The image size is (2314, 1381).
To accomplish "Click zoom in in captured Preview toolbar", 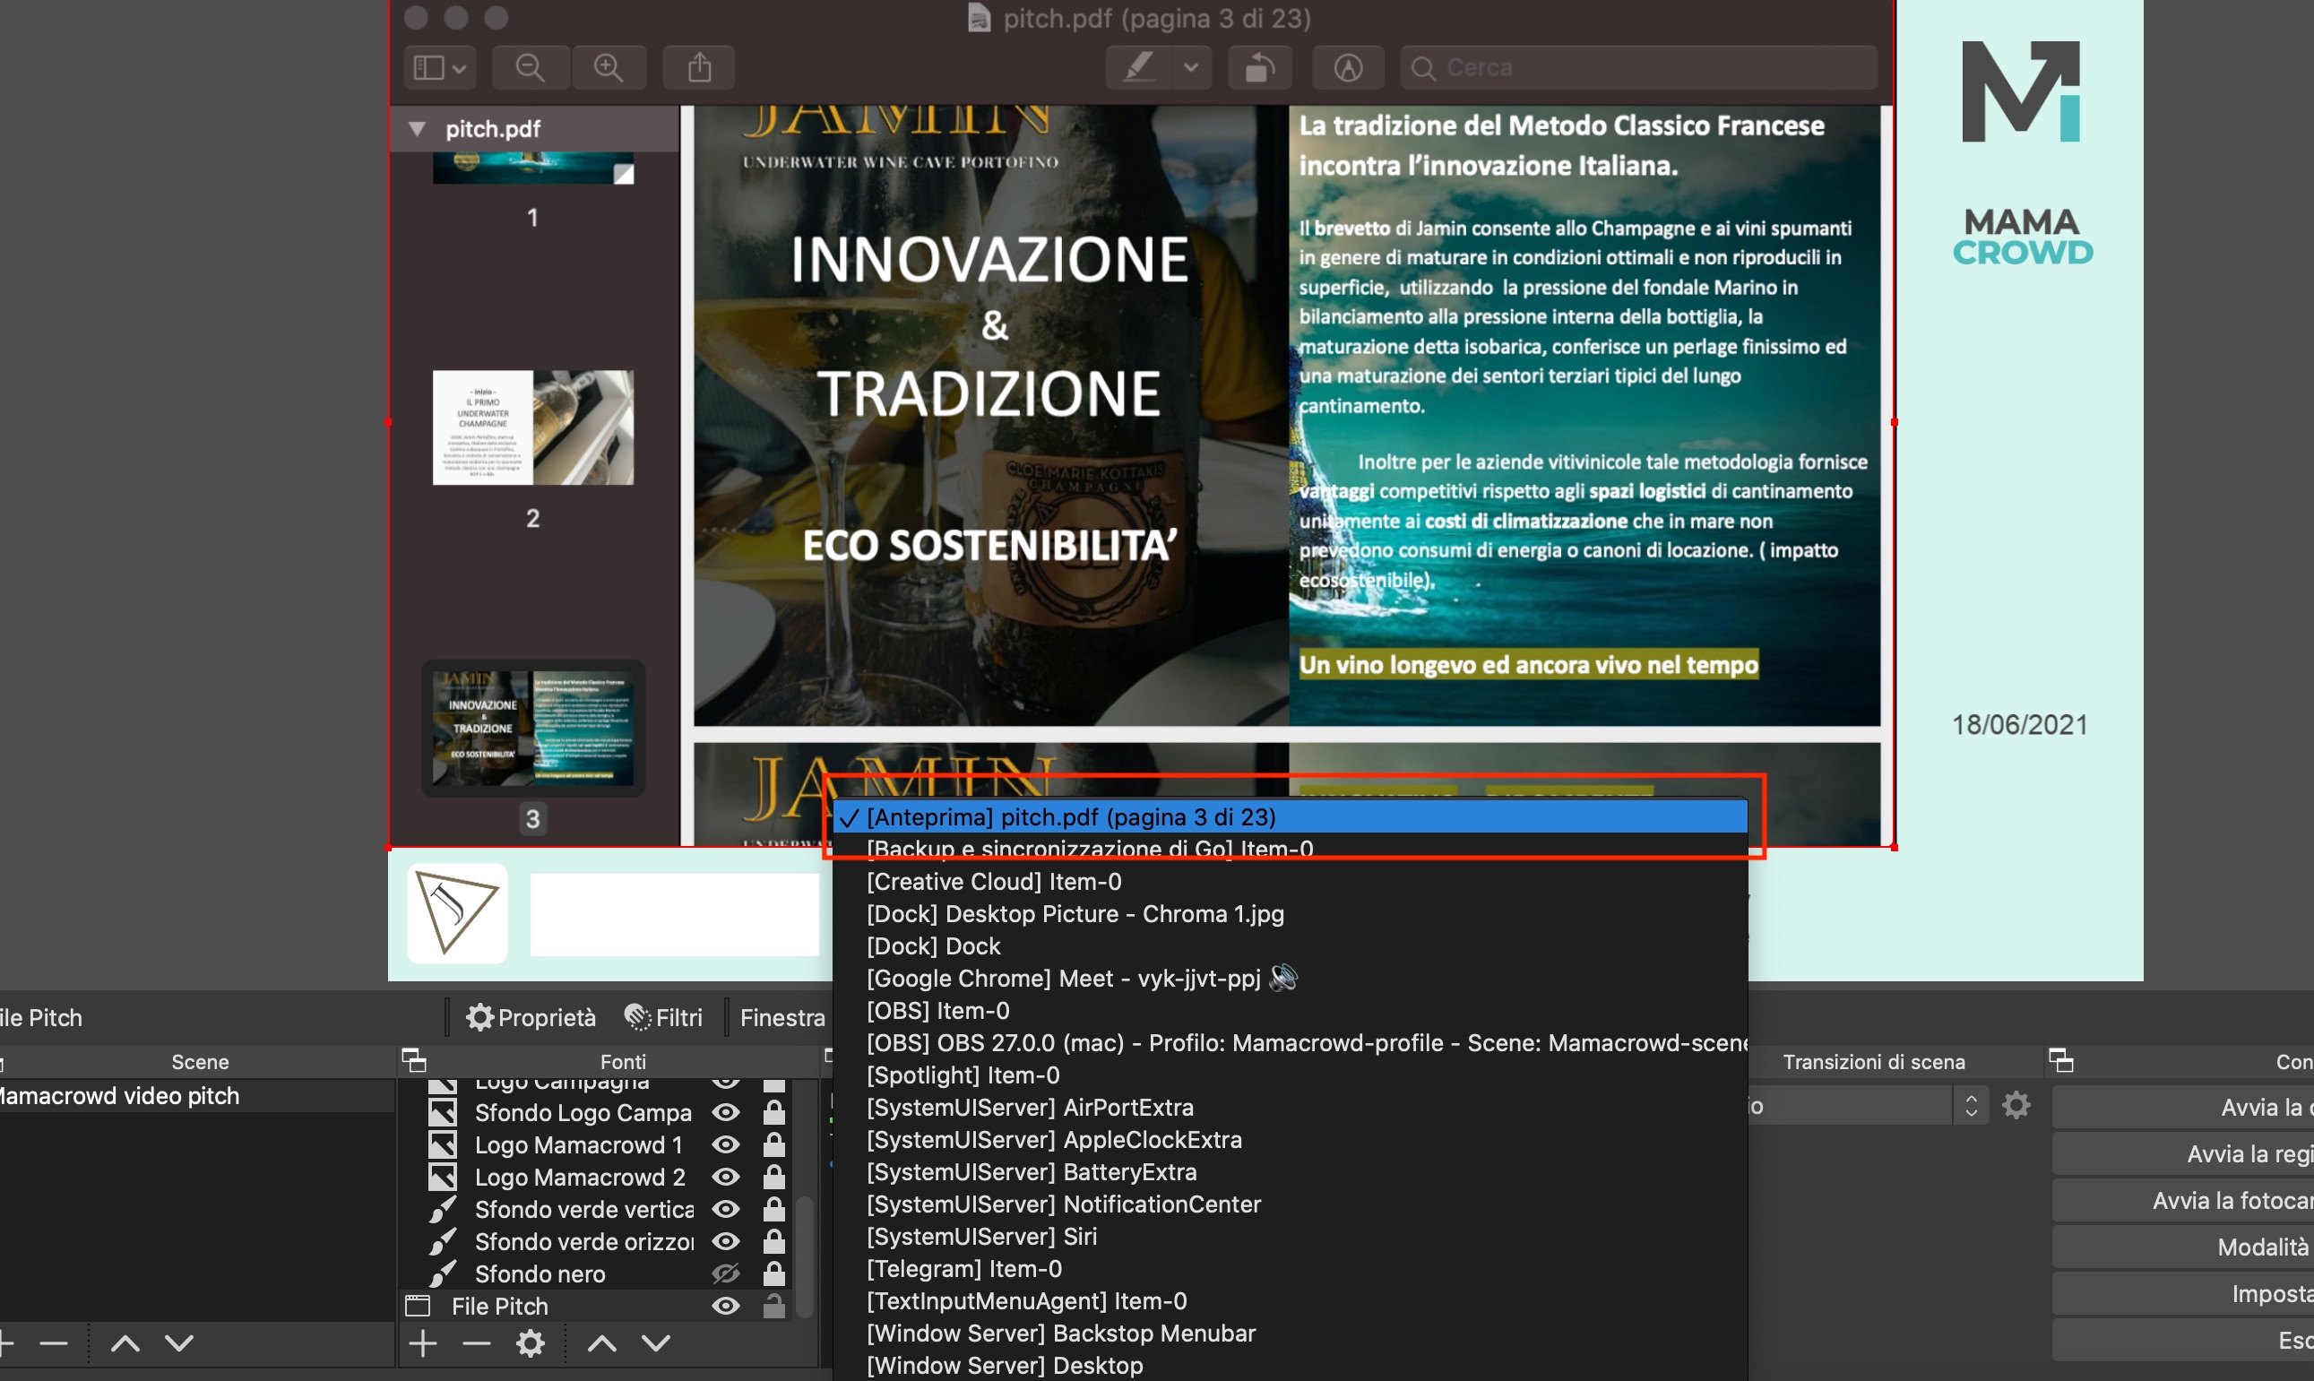I will 609,67.
